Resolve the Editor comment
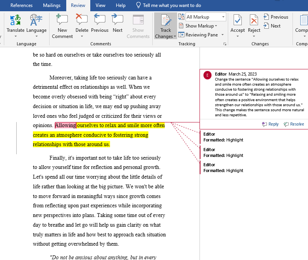The width and height of the screenshot is (308, 260). tap(294, 124)
